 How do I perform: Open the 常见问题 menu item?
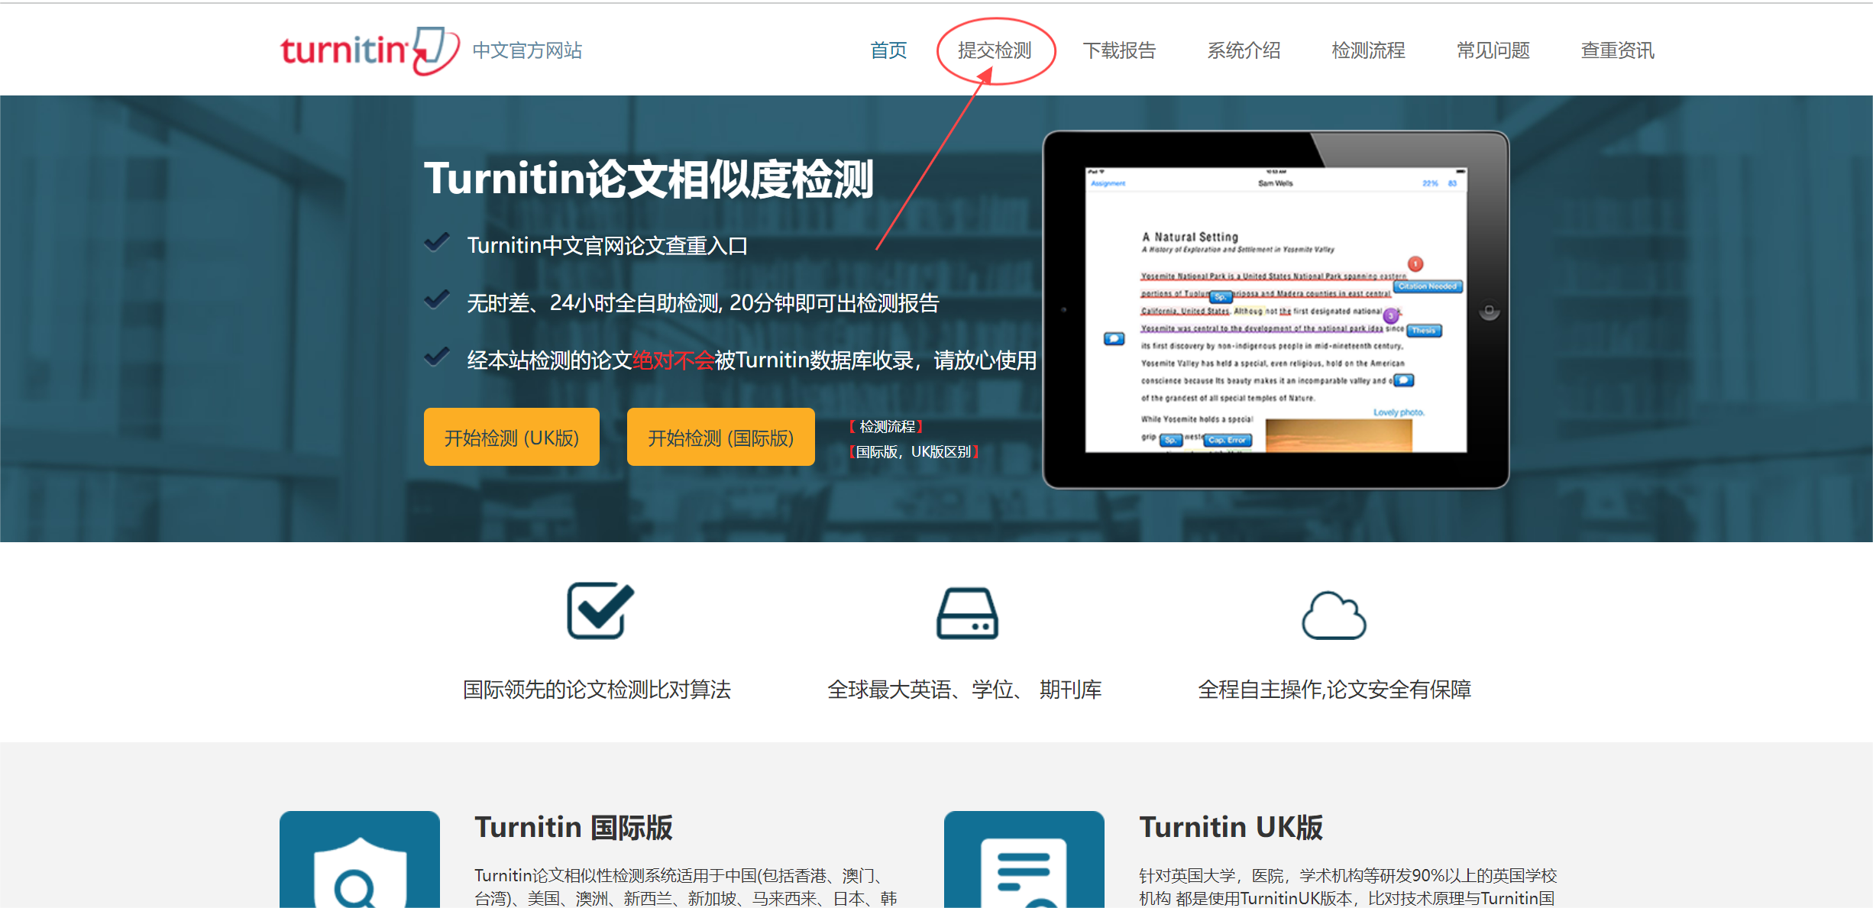(1492, 50)
